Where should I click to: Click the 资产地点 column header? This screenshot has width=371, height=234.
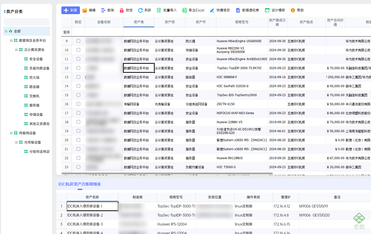[x=306, y=22]
